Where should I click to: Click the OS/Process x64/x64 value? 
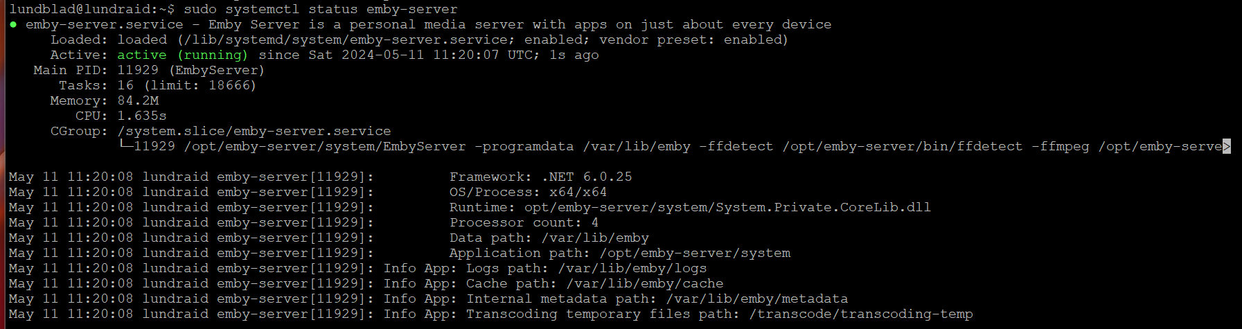[x=578, y=192]
